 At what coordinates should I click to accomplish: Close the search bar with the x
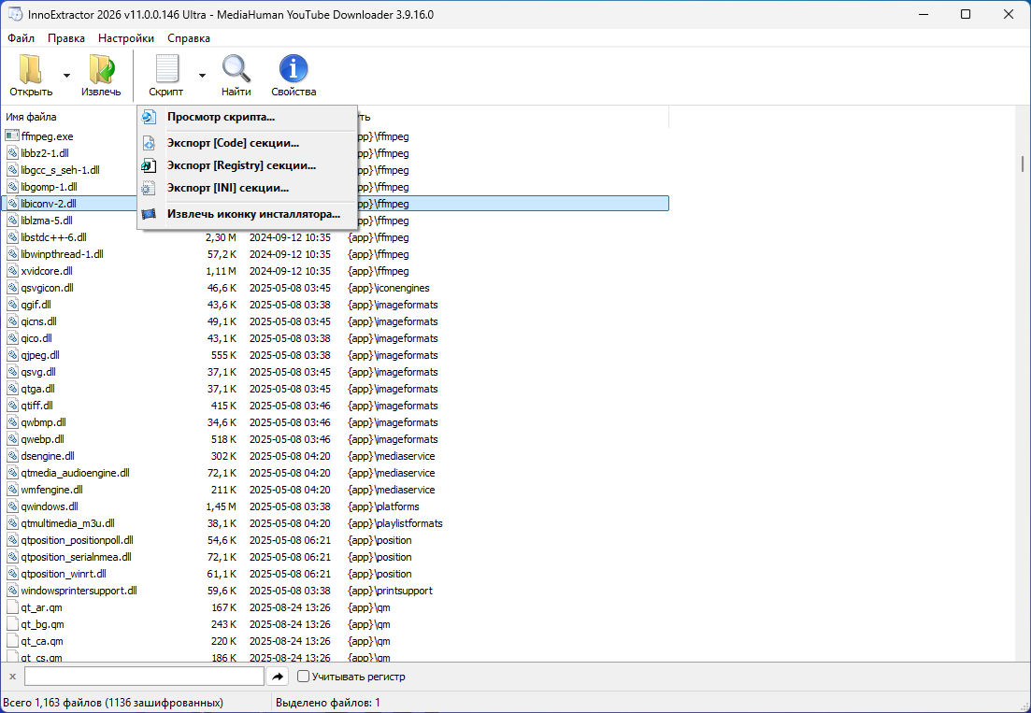[12, 677]
